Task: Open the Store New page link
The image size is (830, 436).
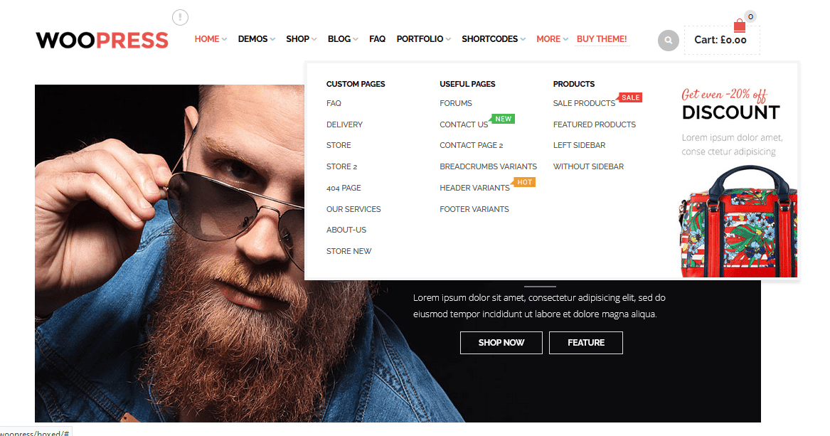Action: tap(349, 251)
